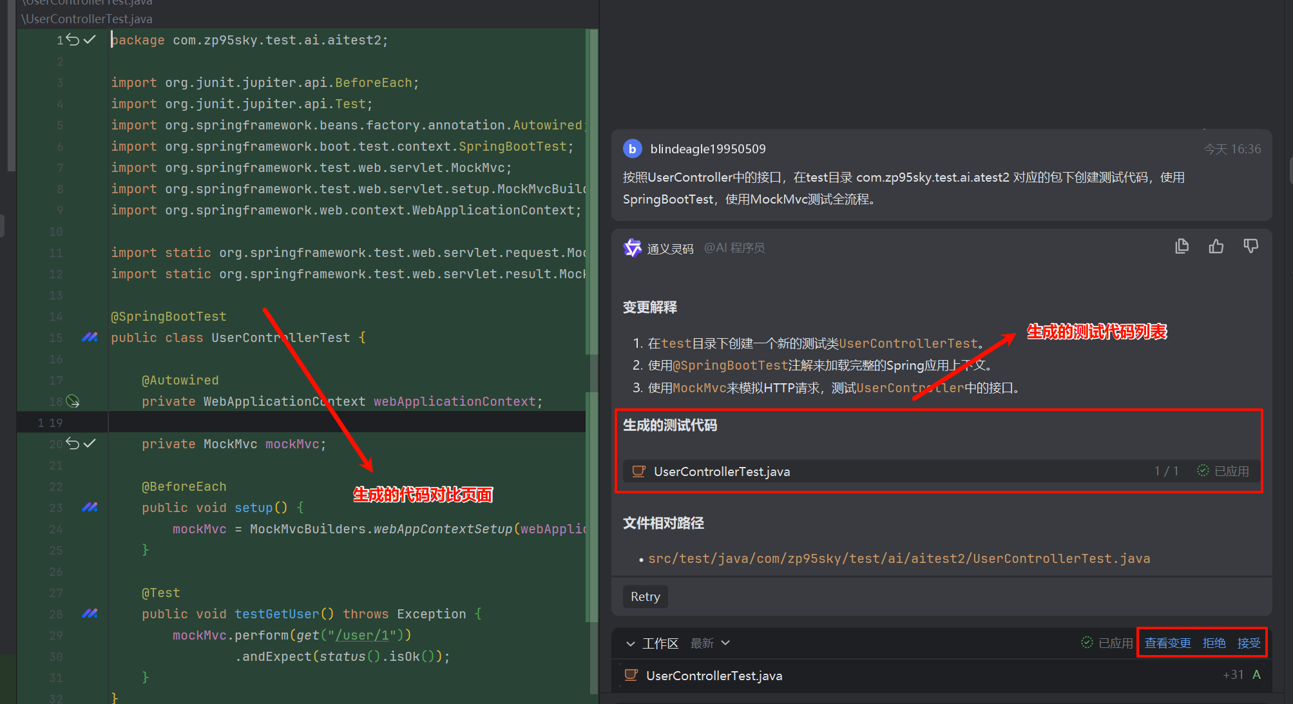Switch to the \UserControllerTest.java tab
Screen dimensions: 1293x704
[86, 19]
